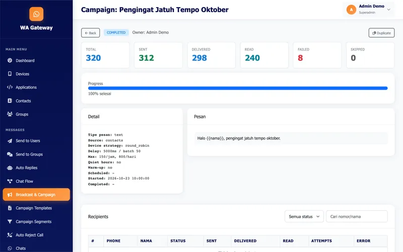Click the COMPLETED status badge
403x252 pixels.
tap(116, 32)
